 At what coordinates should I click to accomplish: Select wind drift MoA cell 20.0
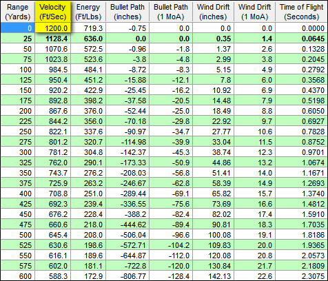[x=255, y=245]
